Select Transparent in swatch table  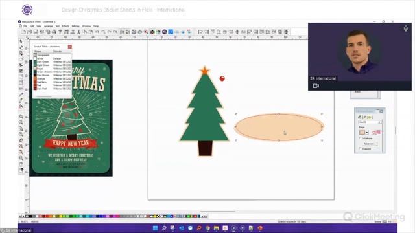point(52,55)
